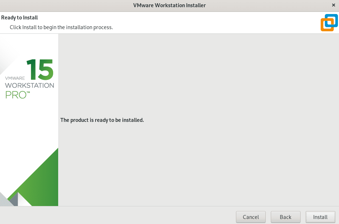Cancel the installation process

click(251, 217)
